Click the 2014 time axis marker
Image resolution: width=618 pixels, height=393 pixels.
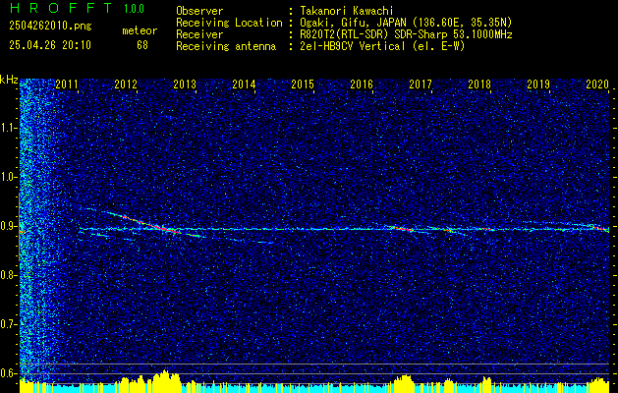(x=244, y=84)
